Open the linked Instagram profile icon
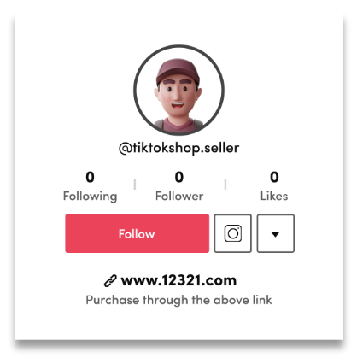 click(x=232, y=233)
